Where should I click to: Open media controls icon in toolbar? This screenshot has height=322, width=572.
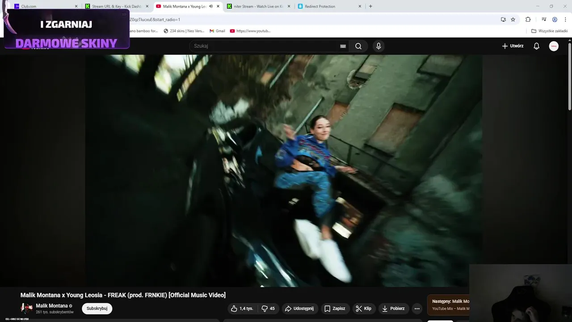pyautogui.click(x=544, y=19)
